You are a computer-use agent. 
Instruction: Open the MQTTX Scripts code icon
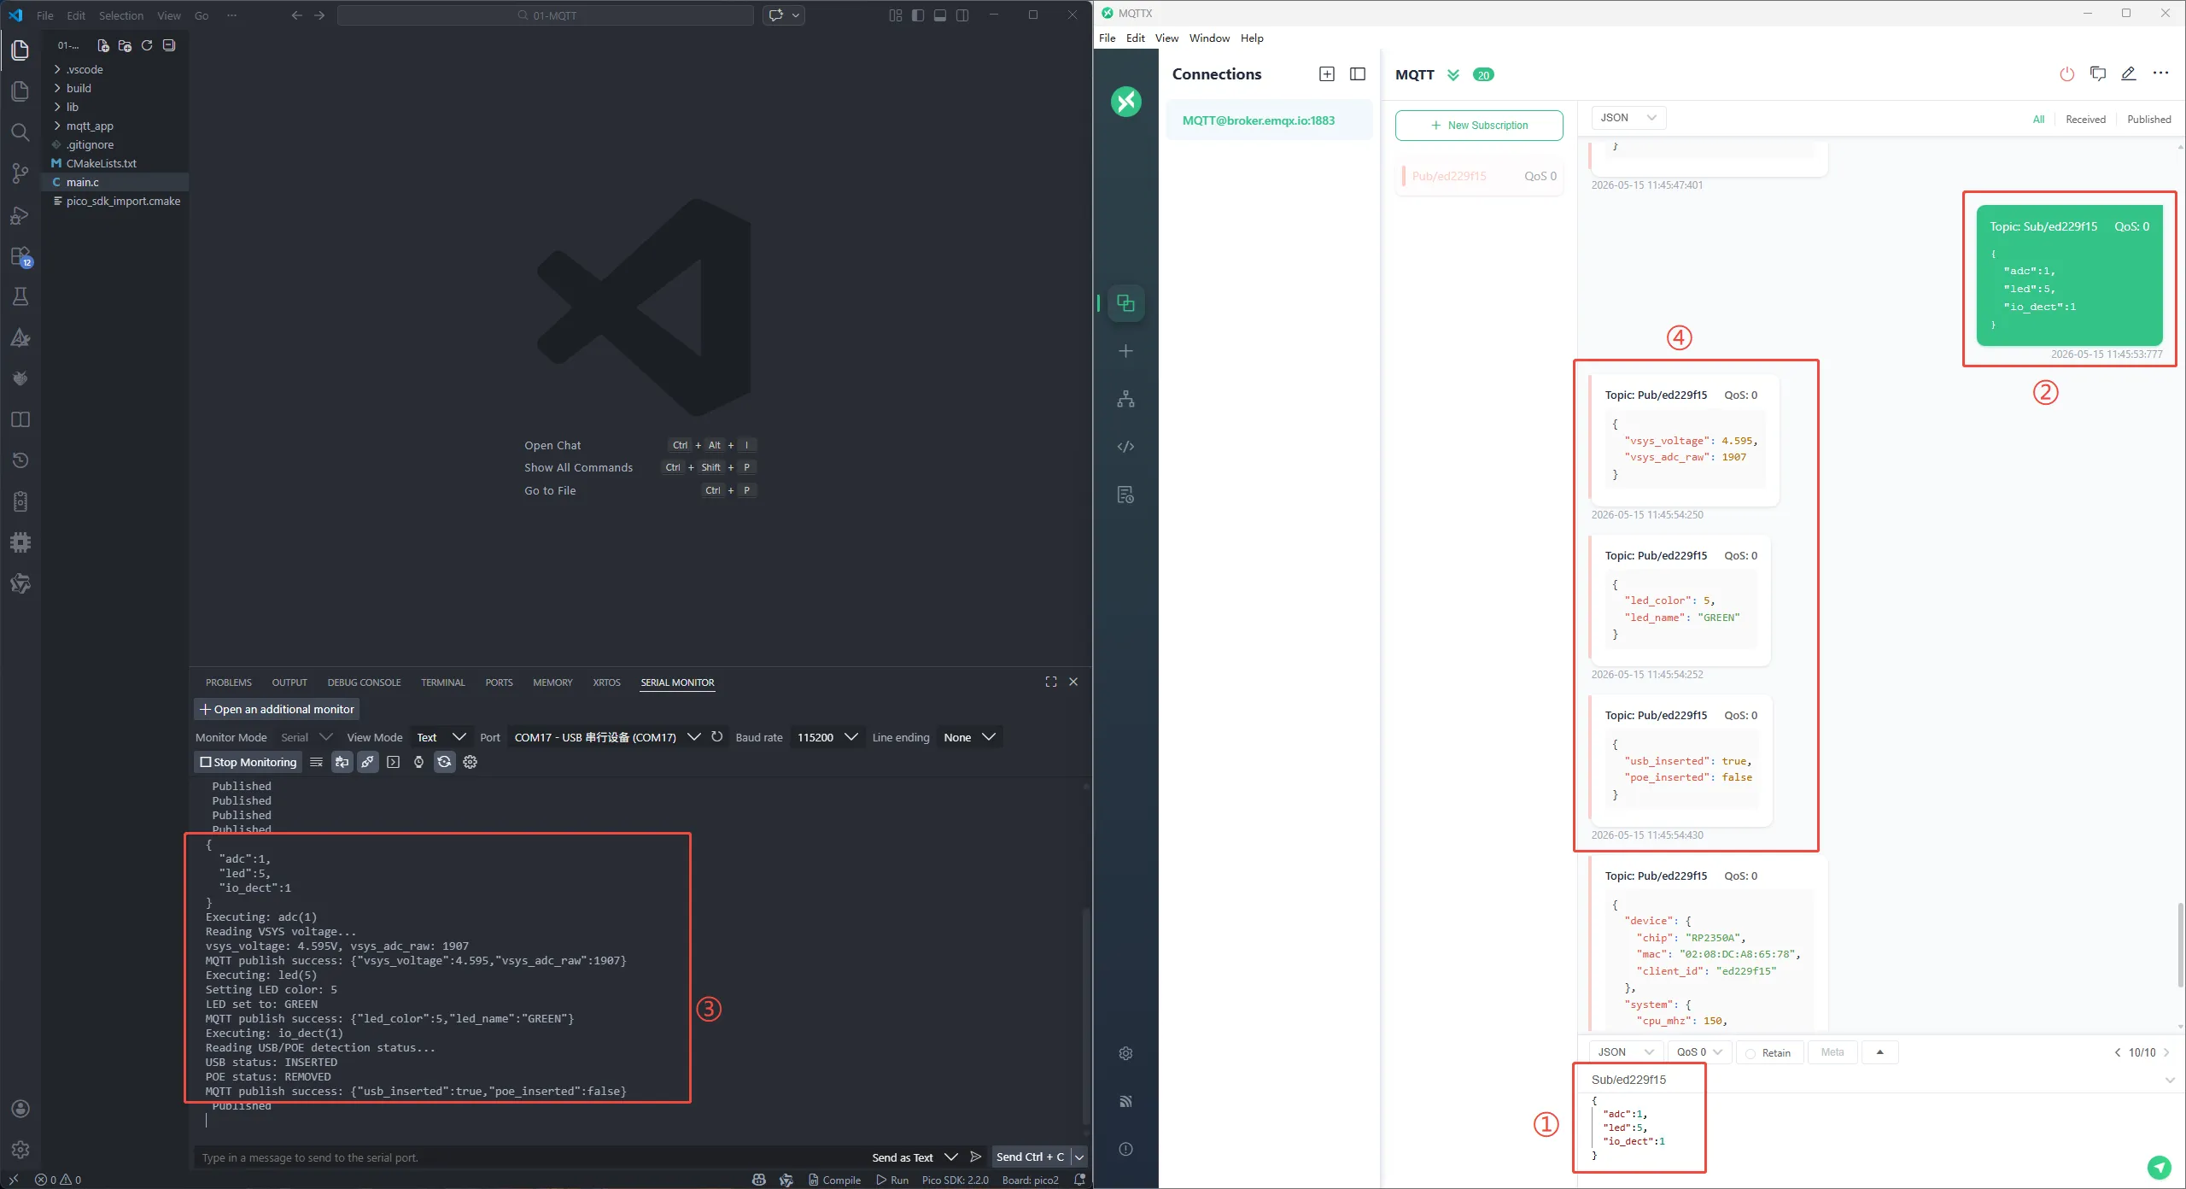click(x=1125, y=447)
